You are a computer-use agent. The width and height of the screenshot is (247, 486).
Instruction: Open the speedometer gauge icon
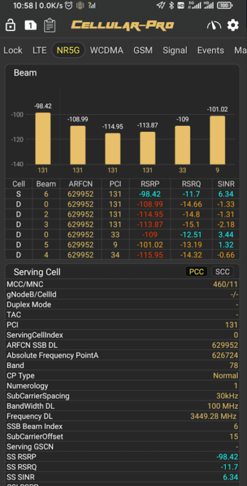pyautogui.click(x=214, y=25)
